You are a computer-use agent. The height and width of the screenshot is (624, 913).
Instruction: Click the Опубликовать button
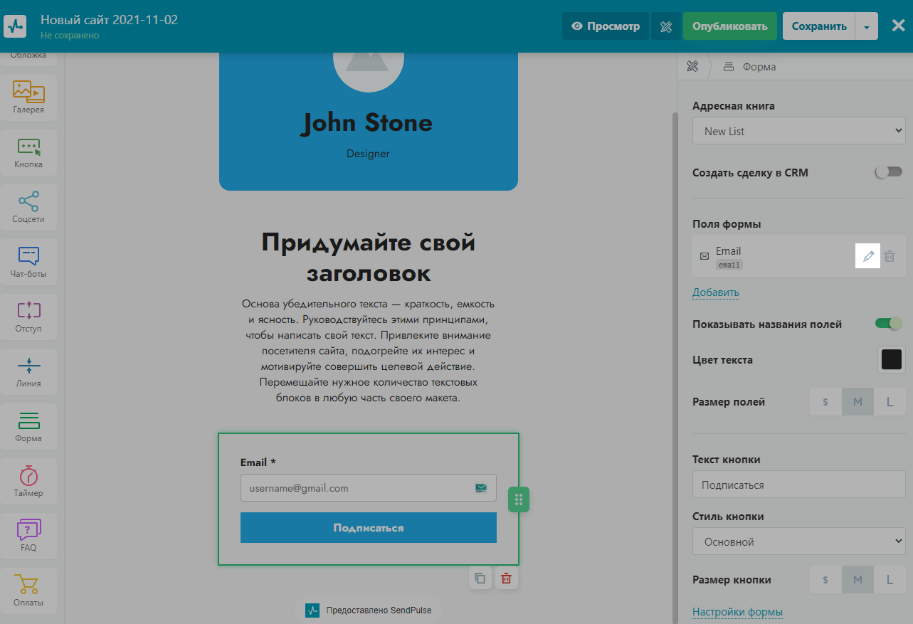pyautogui.click(x=731, y=26)
